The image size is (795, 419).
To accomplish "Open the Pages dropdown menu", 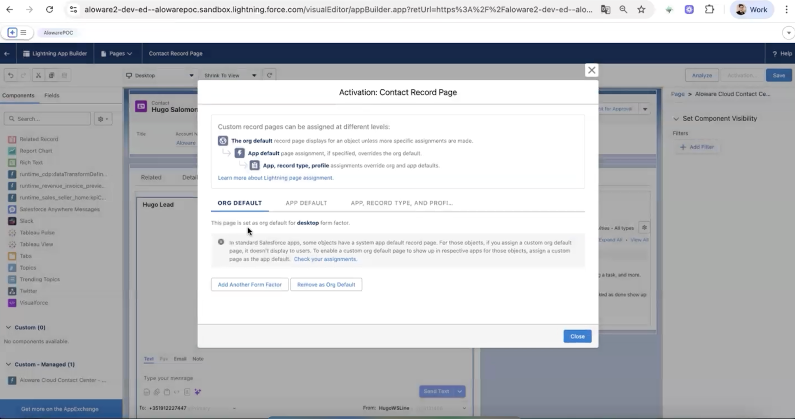I will pyautogui.click(x=117, y=54).
